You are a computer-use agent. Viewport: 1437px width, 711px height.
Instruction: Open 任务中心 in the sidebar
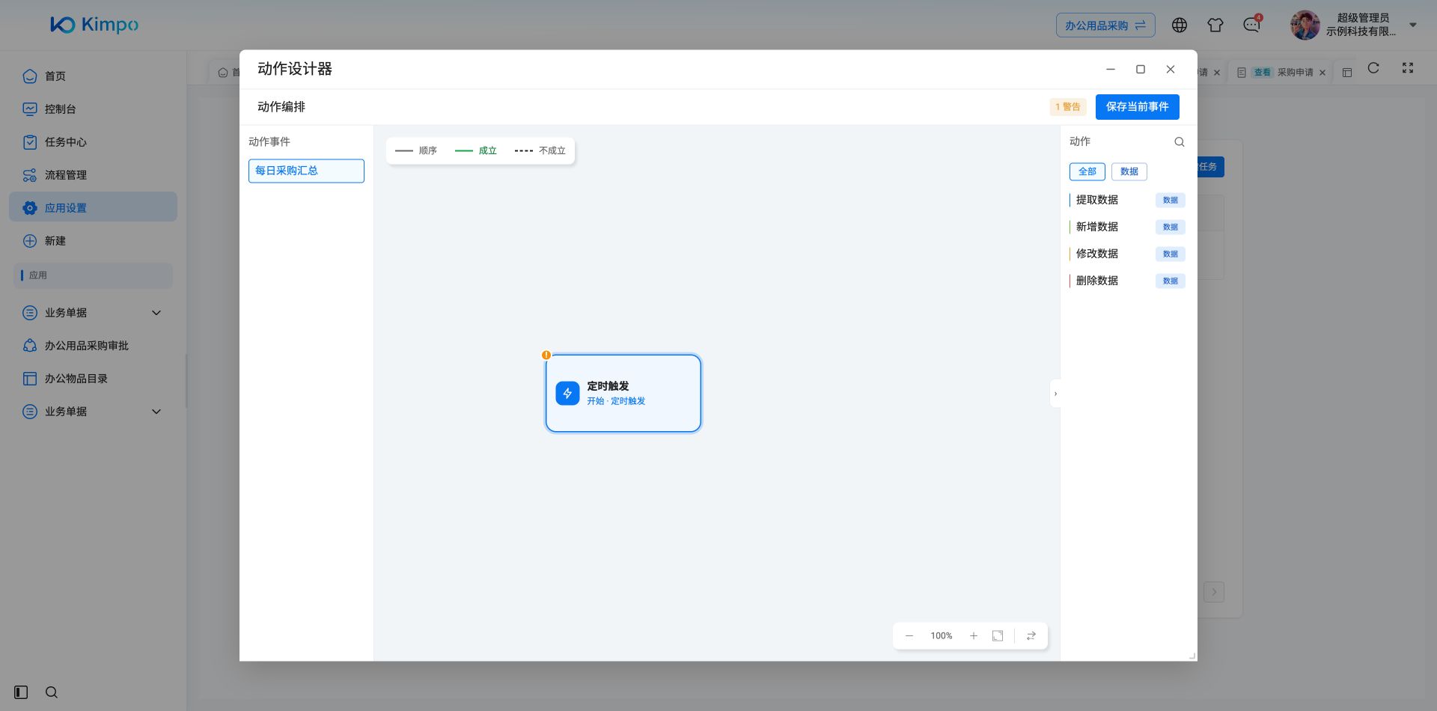point(93,142)
